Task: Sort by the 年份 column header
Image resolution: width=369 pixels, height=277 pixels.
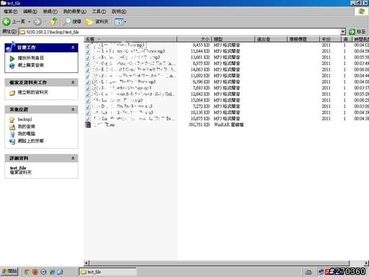Action: coord(330,39)
